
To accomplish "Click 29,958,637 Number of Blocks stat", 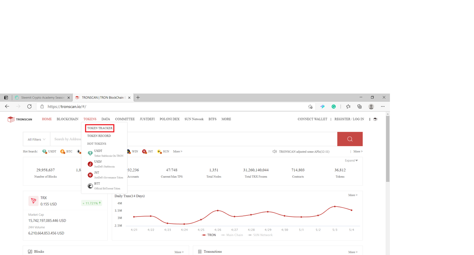I will (46, 173).
